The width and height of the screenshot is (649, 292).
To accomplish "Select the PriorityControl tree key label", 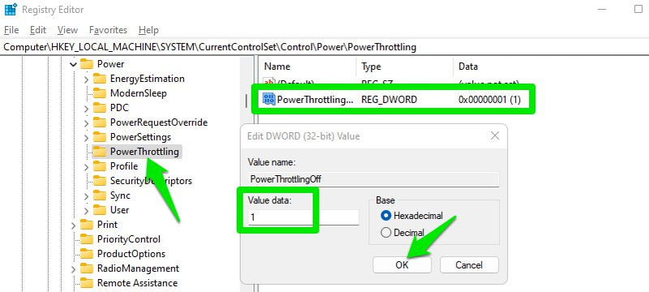I will 129,239.
